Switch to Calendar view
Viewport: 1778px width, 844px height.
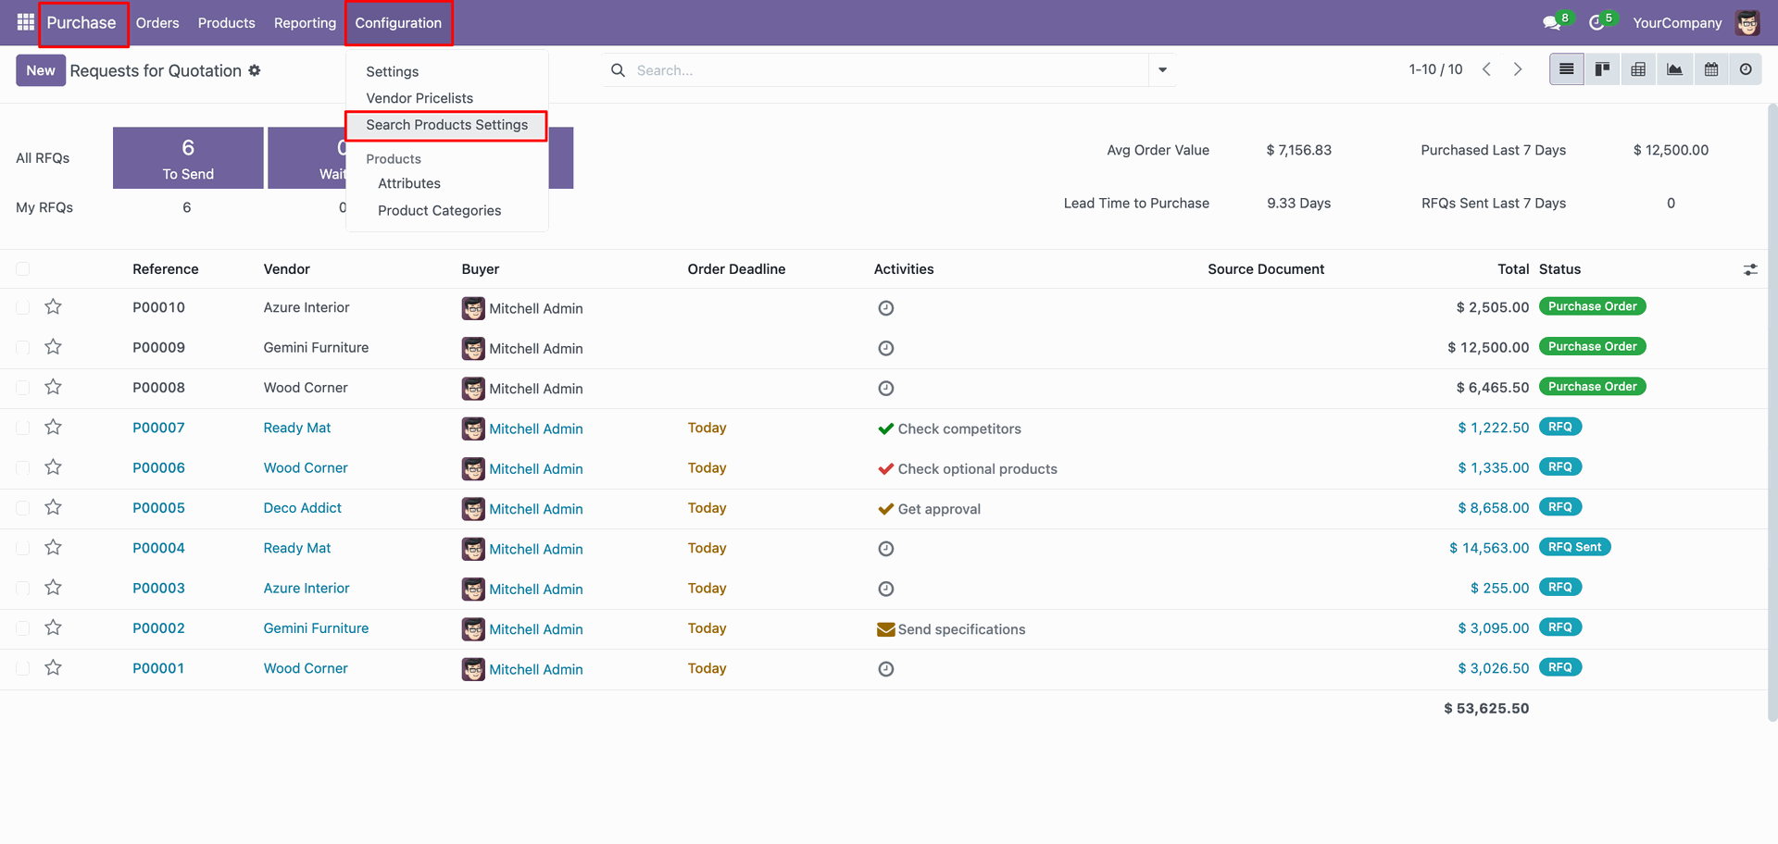tap(1710, 69)
